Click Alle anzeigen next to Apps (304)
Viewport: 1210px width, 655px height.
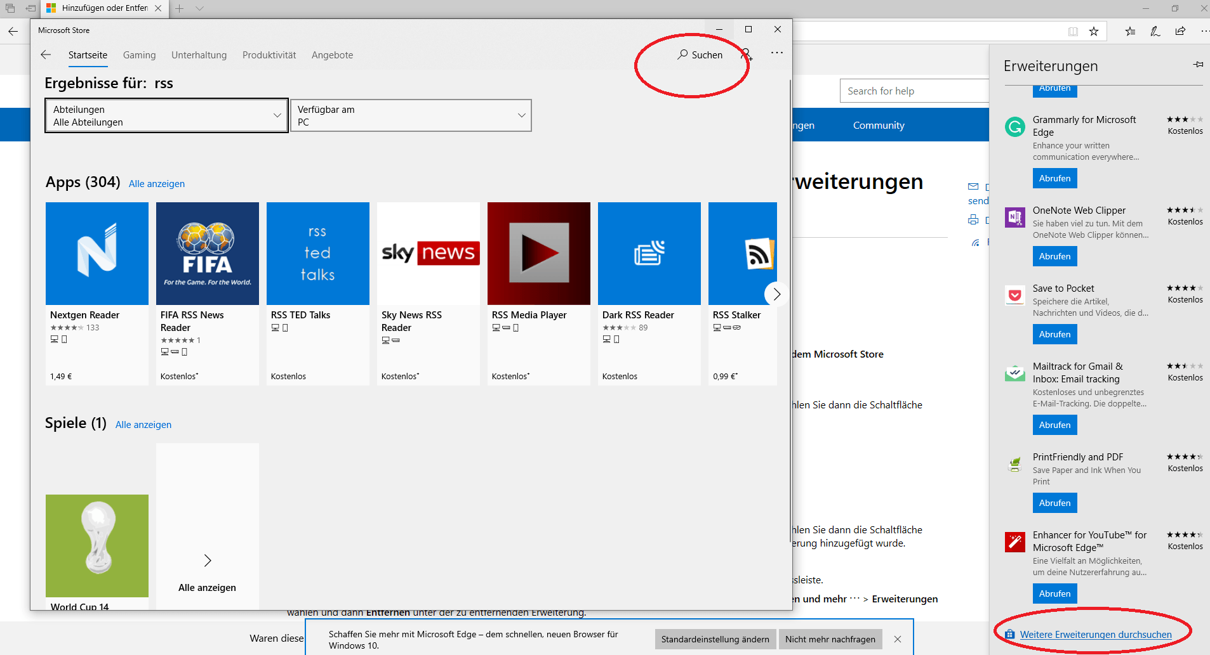[x=157, y=184]
